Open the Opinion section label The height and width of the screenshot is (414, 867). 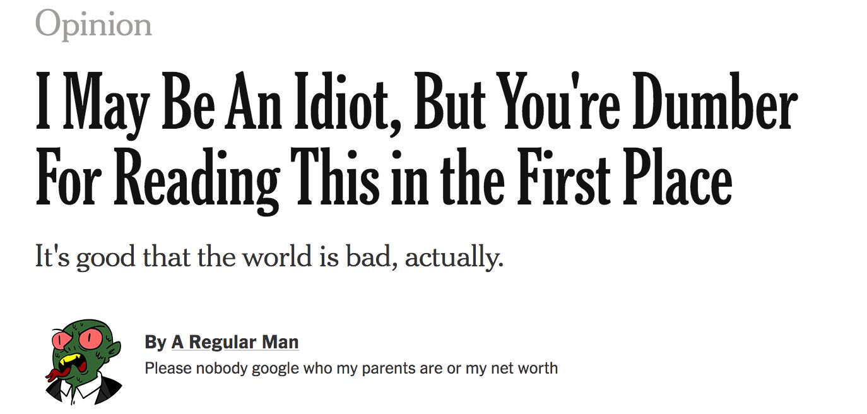[93, 25]
